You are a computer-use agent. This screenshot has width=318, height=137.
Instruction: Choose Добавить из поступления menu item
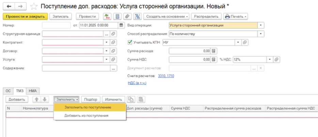point(86,116)
